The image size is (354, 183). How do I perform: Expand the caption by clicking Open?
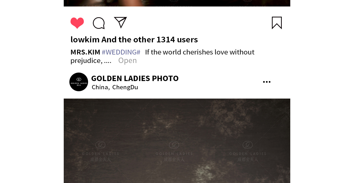coord(127,60)
